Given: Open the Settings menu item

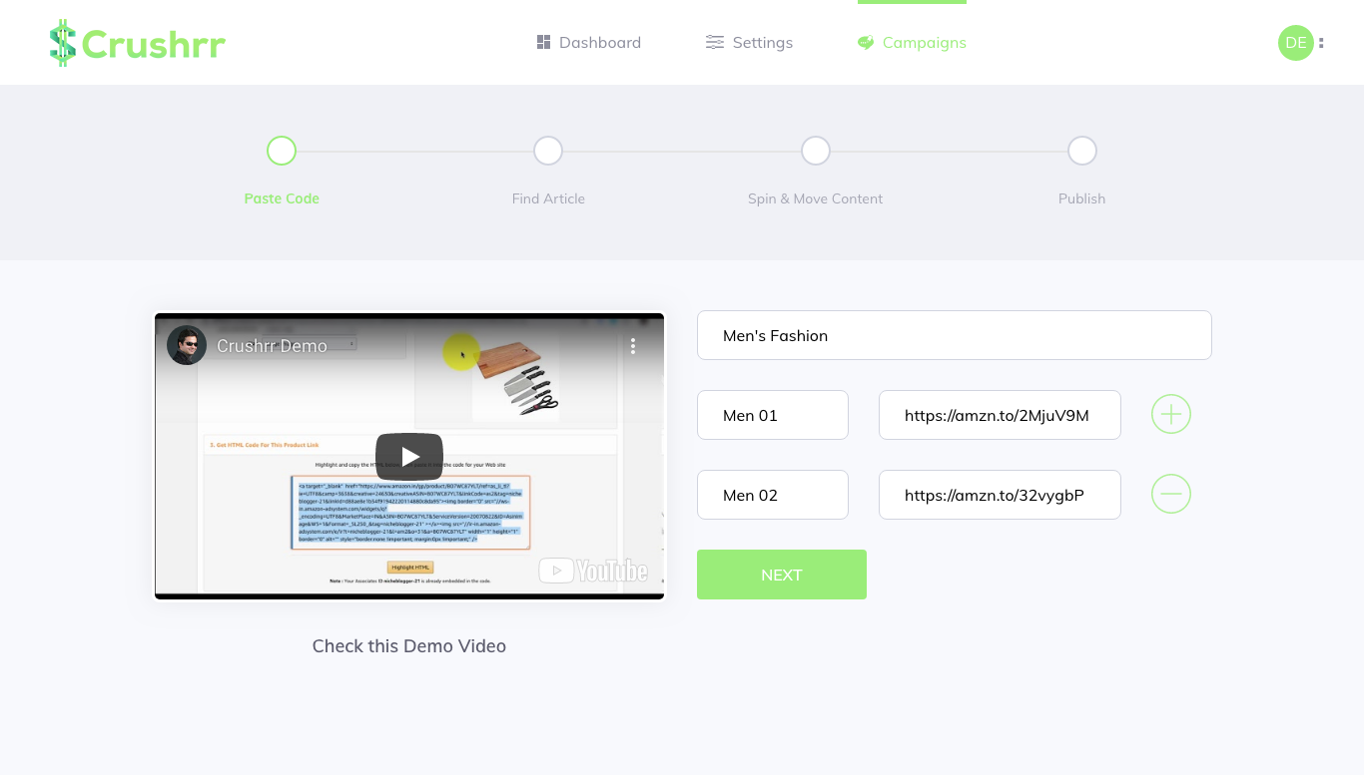Looking at the screenshot, I should click(x=749, y=43).
